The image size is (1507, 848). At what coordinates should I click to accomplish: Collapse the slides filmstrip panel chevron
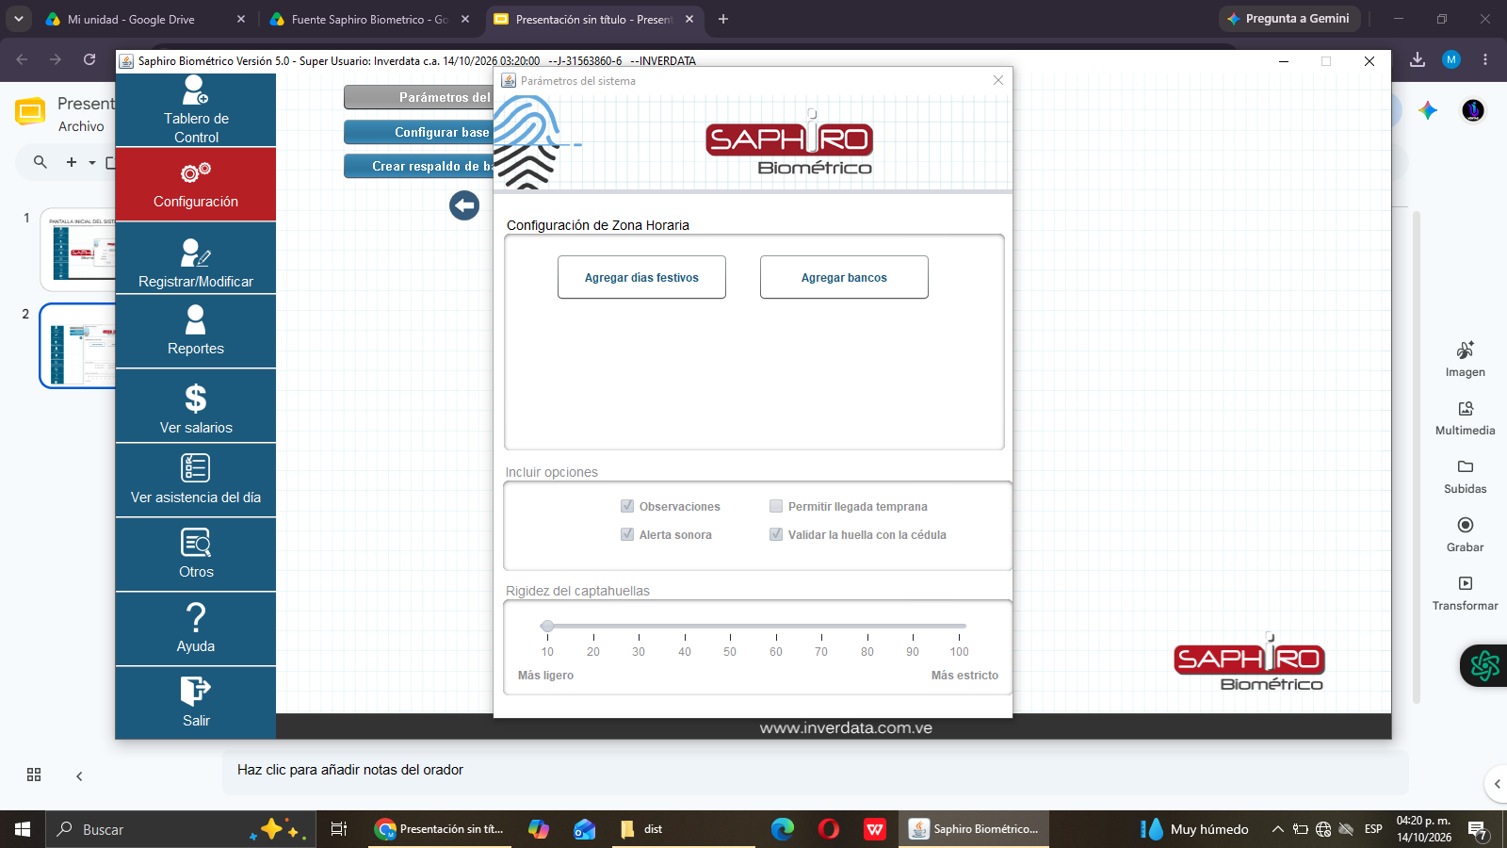coord(79,776)
